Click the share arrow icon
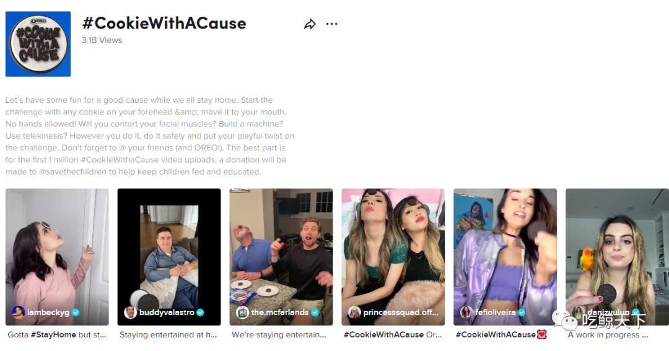669x351 pixels. point(310,24)
